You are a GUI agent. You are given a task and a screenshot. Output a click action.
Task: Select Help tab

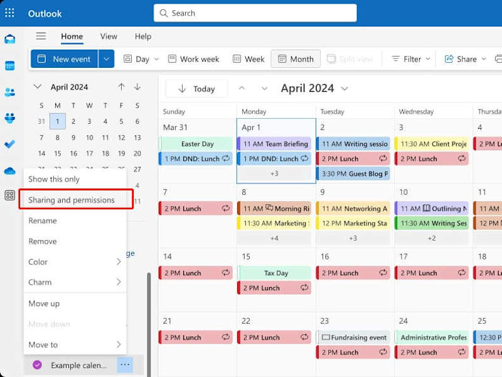click(143, 36)
